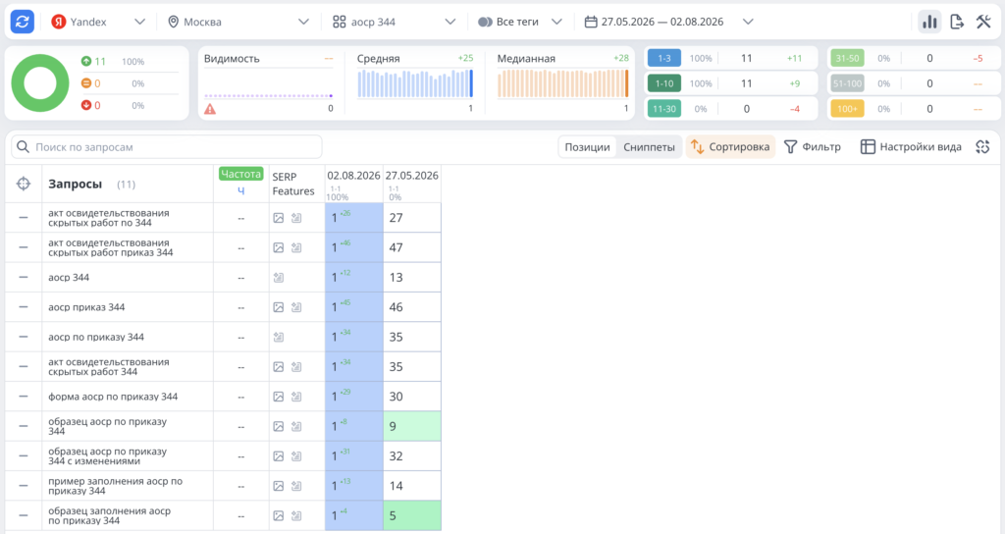Click the blue Ч frequency link
Image resolution: width=1005 pixels, height=534 pixels.
(241, 190)
